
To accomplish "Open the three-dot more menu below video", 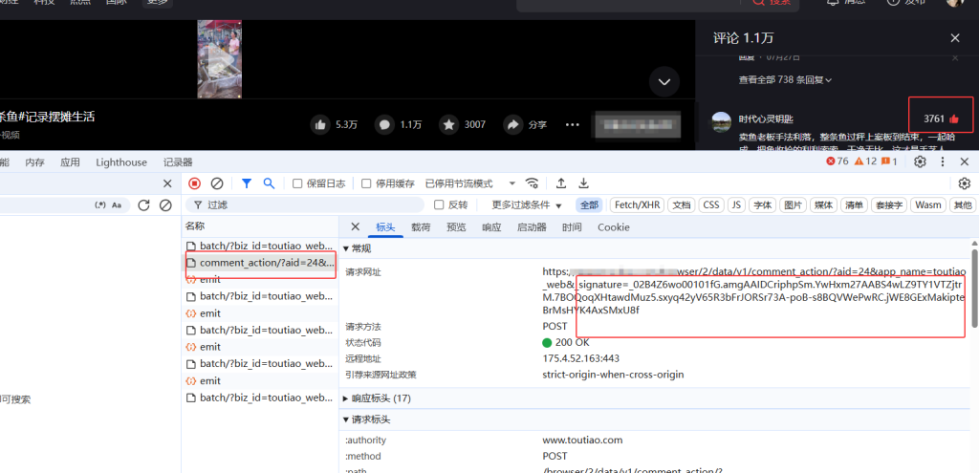I will pyautogui.click(x=573, y=125).
